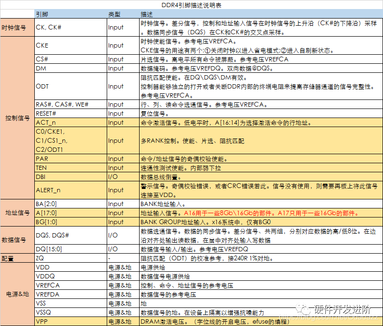
Task: Select the pin cell 'VREFDA'
Action: [x=71, y=294]
